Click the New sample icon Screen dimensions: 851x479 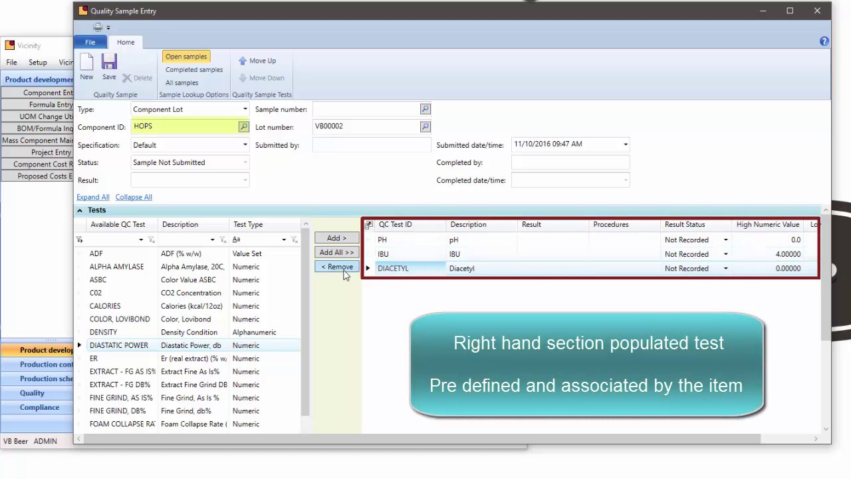[x=86, y=62]
